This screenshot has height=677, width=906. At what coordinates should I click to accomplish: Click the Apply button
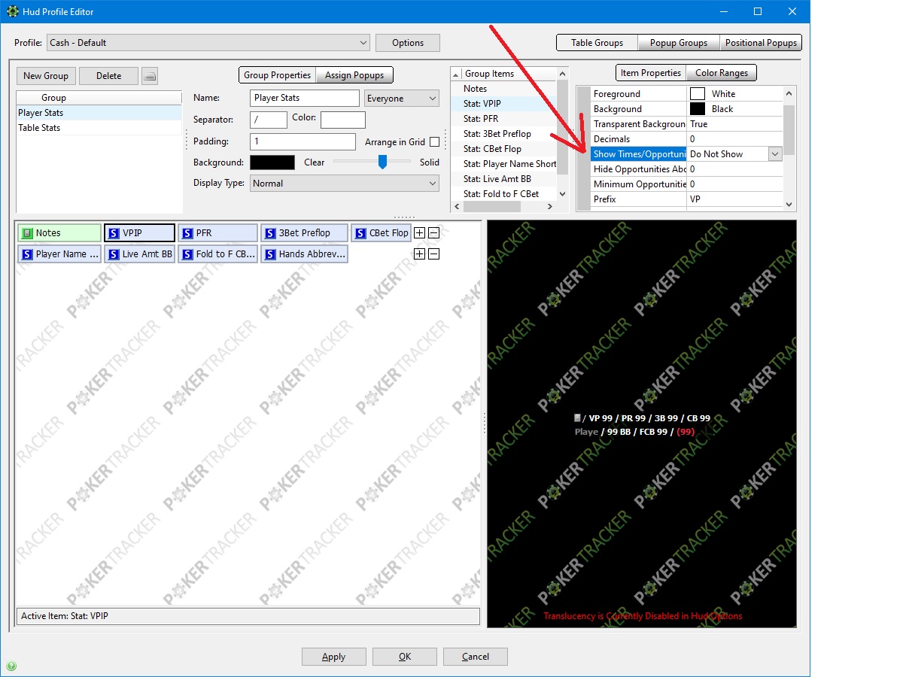coord(333,657)
